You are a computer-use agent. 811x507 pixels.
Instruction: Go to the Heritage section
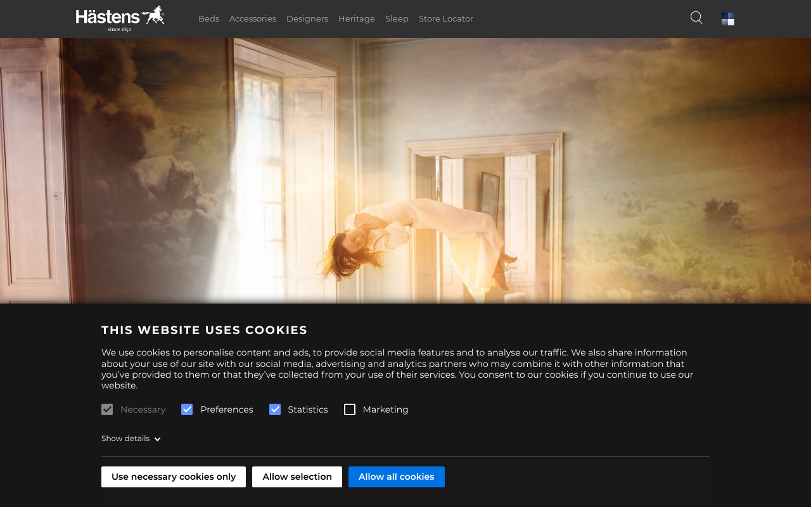point(357,19)
